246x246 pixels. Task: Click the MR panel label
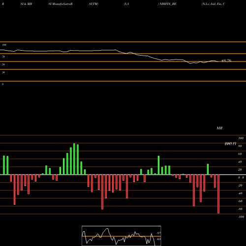click(x=219, y=128)
